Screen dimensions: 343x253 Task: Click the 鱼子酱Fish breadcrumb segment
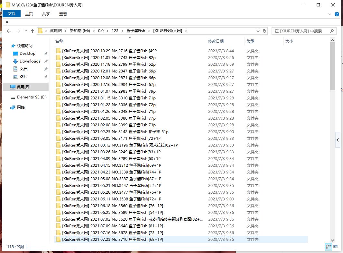[136, 31]
